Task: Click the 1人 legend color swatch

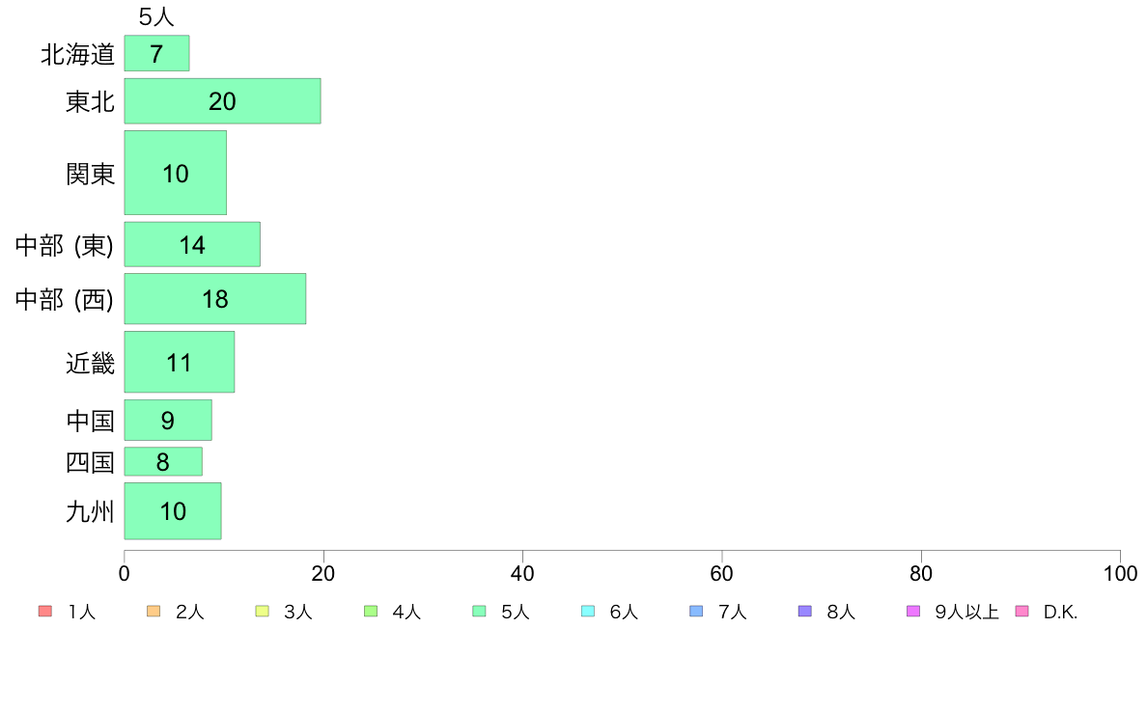Action: tap(45, 612)
